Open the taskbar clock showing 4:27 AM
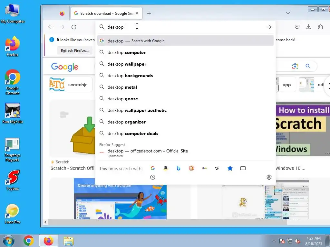This screenshot has width=330, height=247. pos(314,241)
